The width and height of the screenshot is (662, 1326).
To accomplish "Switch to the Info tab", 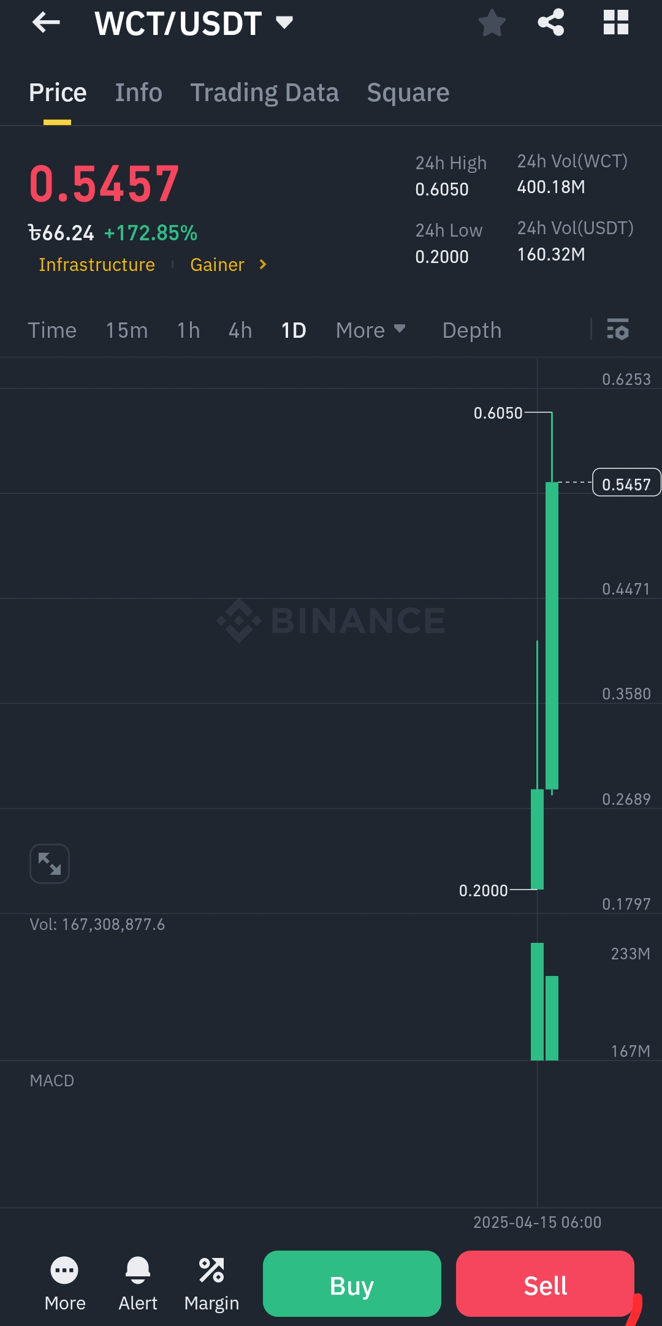I will (x=139, y=93).
